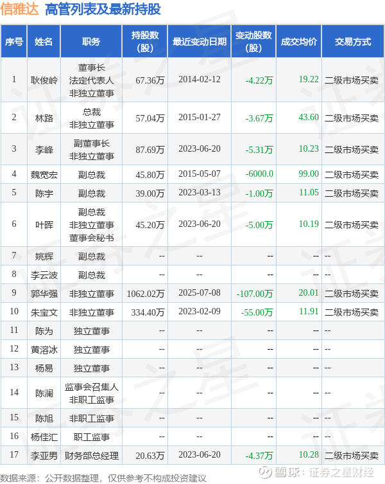Click the change value -55.00万
The image size is (385, 484).
coord(257,312)
